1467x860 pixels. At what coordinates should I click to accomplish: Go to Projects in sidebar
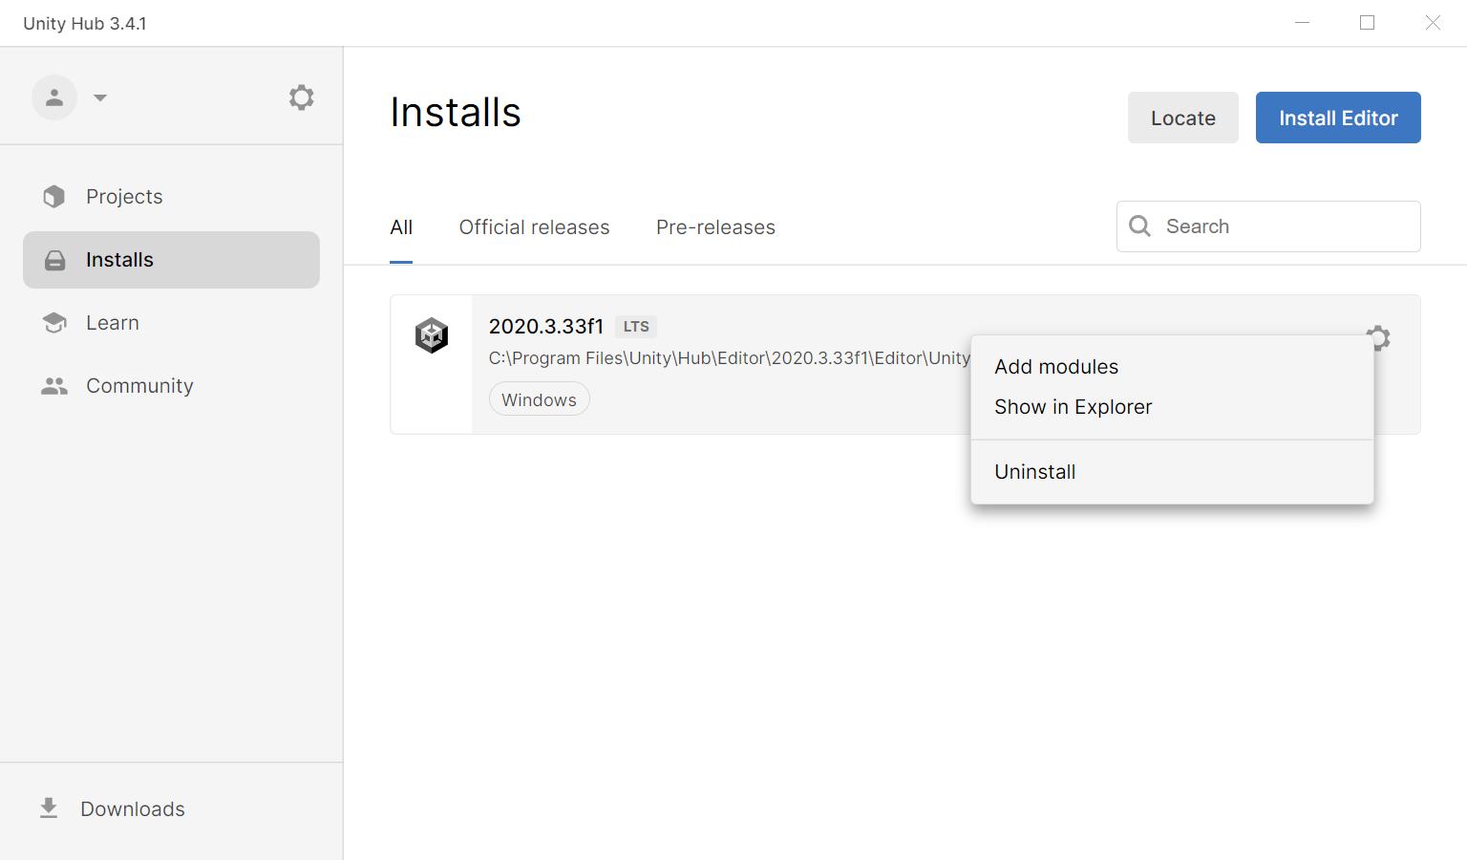(x=171, y=197)
